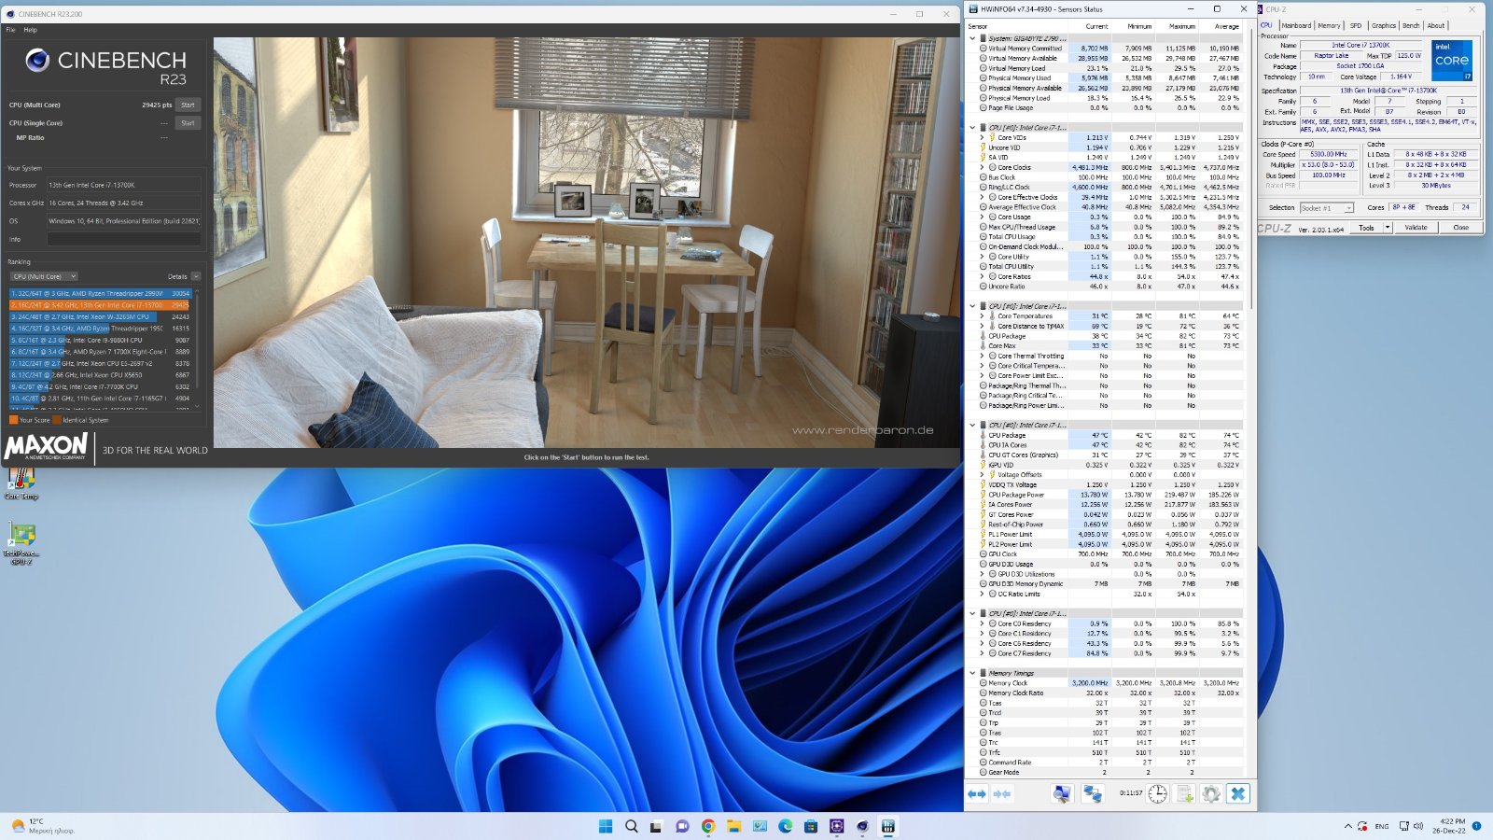
Task: Click Cinebench Info input field
Action: [124, 239]
